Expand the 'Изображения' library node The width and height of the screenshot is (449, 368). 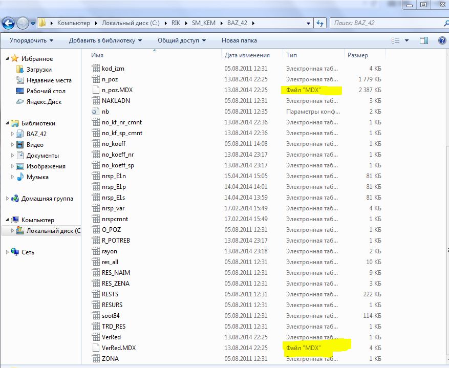pos(12,166)
